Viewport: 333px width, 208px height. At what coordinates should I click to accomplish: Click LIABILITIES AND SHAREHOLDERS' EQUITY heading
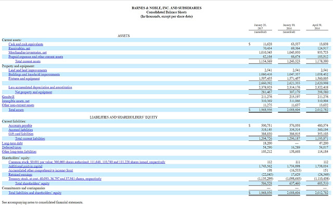click(x=124, y=117)
